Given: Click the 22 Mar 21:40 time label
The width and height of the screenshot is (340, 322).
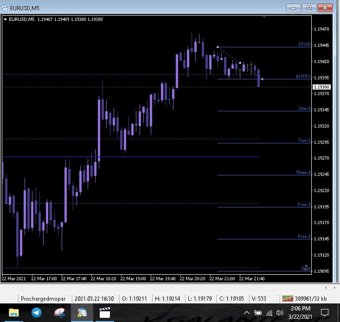Looking at the screenshot, I should pos(252,279).
